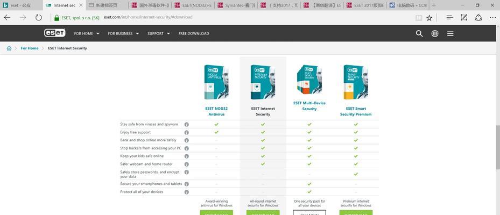Expand the FOR HOME dropdown menu
This screenshot has width=500, height=215.
[x=87, y=33]
